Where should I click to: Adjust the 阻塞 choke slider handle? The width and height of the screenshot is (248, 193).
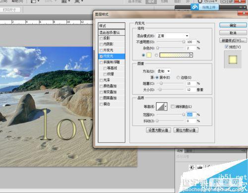tap(161, 83)
